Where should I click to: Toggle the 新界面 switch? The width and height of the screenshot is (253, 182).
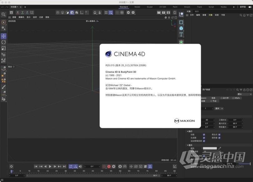pos(250,7)
